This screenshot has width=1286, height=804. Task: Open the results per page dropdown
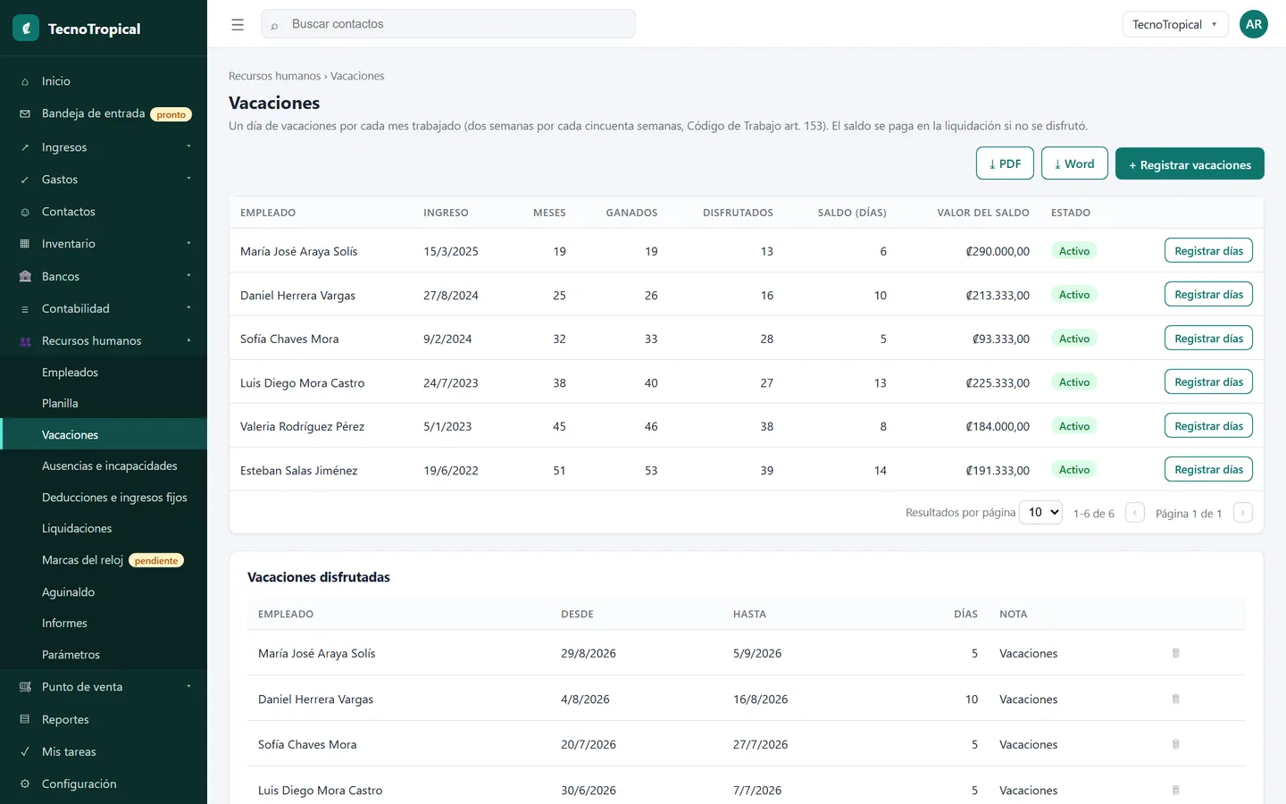tap(1040, 512)
